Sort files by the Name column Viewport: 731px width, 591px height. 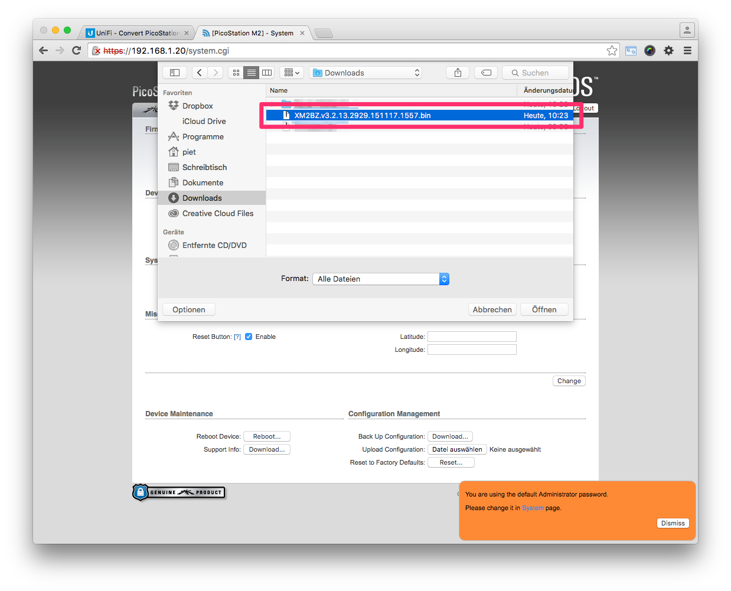coord(391,90)
